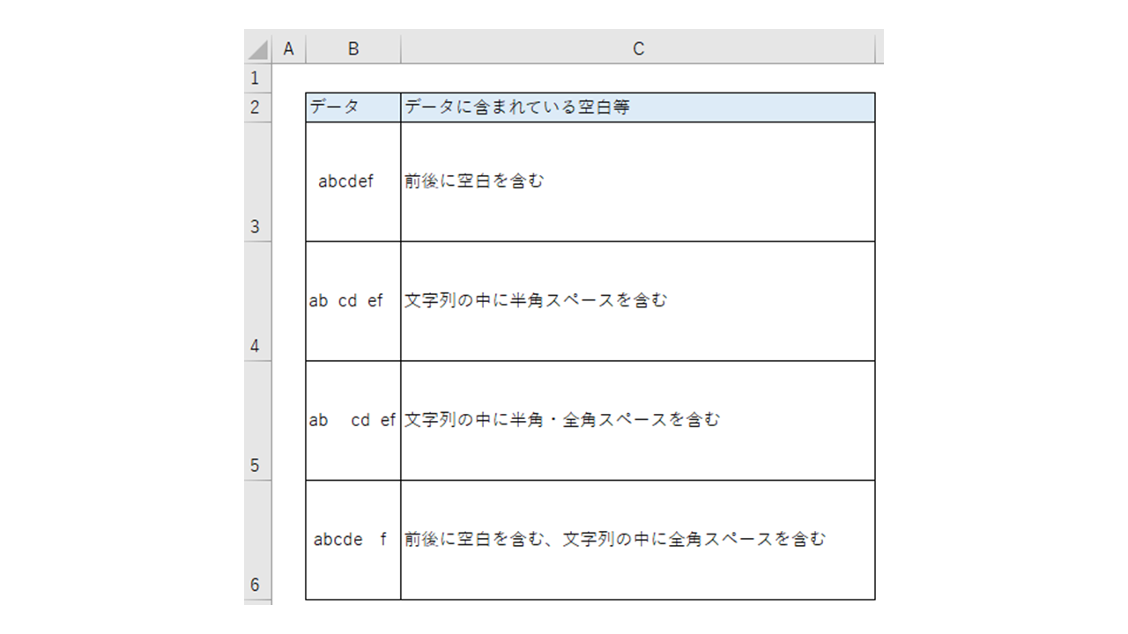Image resolution: width=1128 pixels, height=634 pixels.
Task: Select cell with ab cd ef in row 5
Action: [353, 421]
